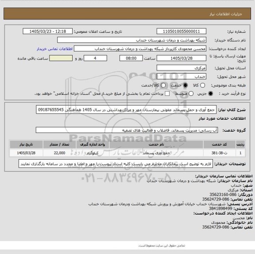Image resolution: width=255 pixels, height=254 pixels.
Task: Click the delivery province مرکزی field
Action: tap(182, 68)
